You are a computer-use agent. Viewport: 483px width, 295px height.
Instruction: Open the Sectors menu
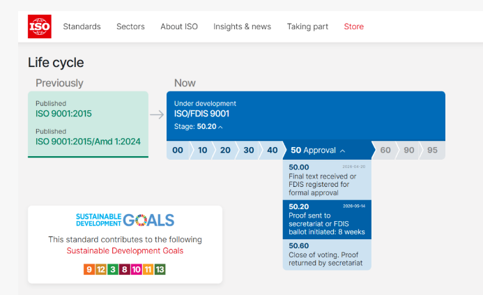[x=130, y=27]
